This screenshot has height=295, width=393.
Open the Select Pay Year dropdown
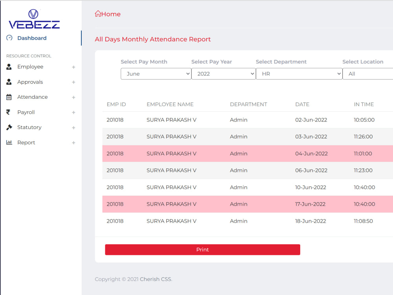pos(224,74)
